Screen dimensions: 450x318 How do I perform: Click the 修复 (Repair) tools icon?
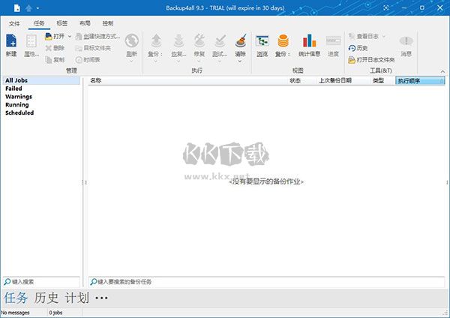[x=199, y=41]
